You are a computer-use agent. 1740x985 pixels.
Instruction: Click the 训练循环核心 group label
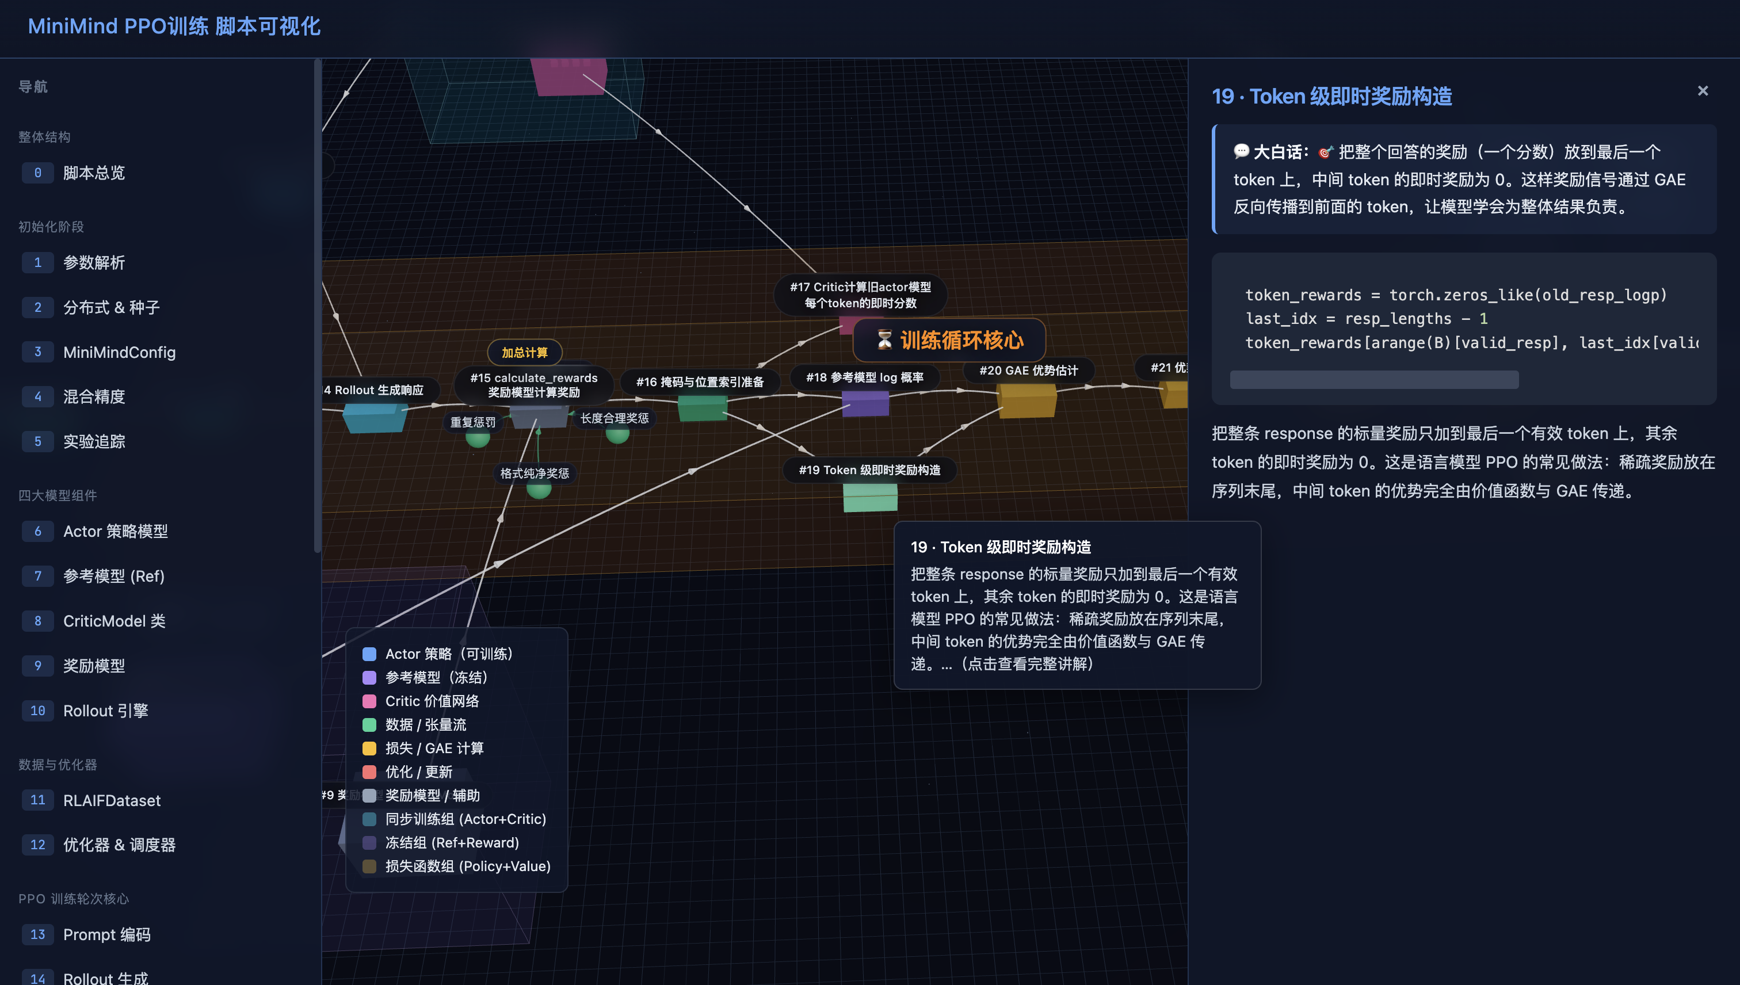[949, 339]
